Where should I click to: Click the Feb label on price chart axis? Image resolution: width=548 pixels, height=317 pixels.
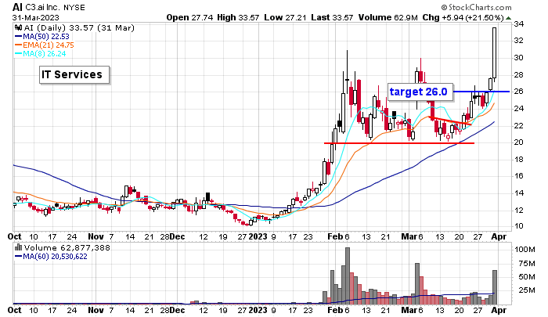click(335, 236)
